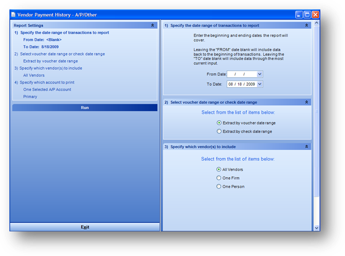This screenshot has height=256, width=345.
Task: Collapse the Specify which vendor(s) section
Action: [306, 147]
